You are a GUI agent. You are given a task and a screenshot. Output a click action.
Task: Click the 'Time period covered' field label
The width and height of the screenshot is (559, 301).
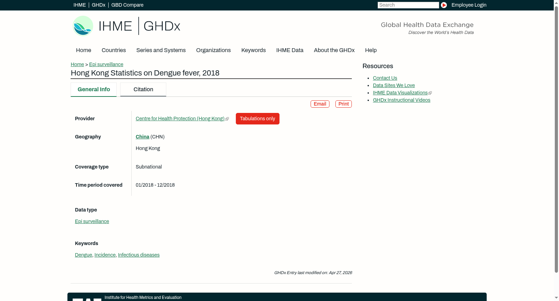99,185
